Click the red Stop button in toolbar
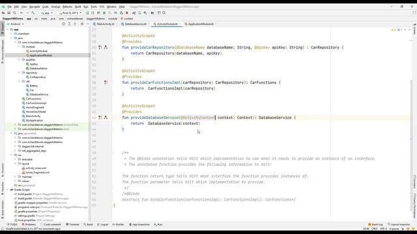 click(x=127, y=13)
